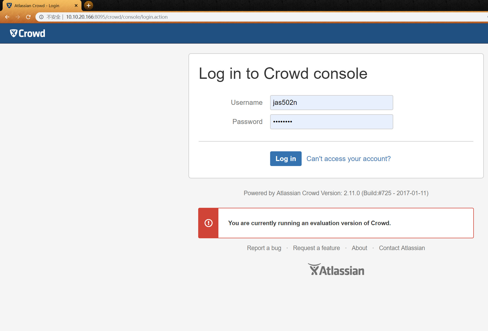Open the Contact Atlassian link

tap(402, 248)
